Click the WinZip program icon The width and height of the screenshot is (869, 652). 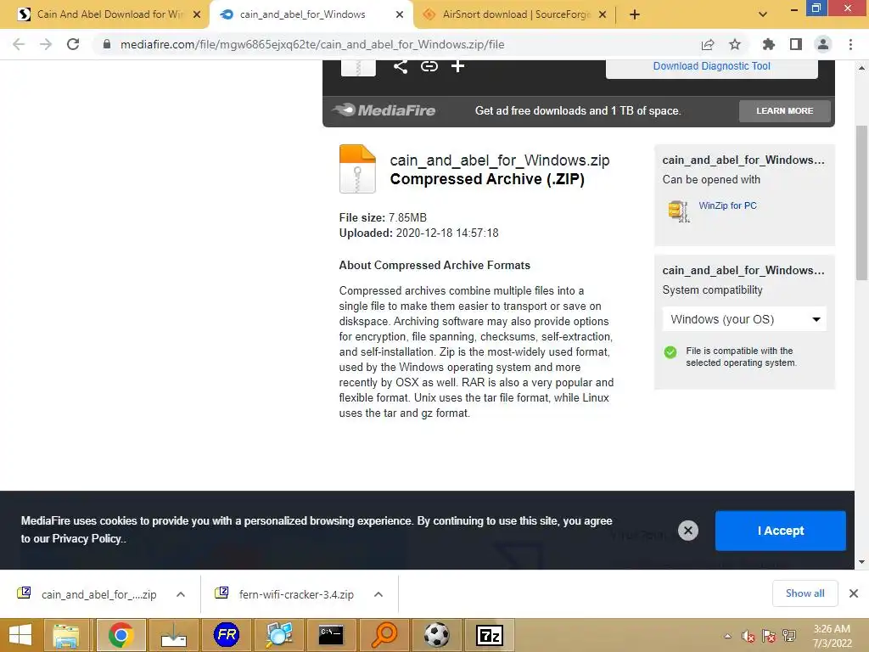click(678, 211)
